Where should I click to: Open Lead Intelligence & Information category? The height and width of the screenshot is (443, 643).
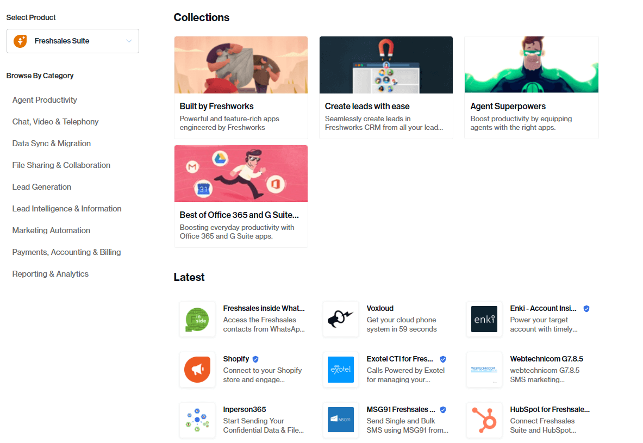tap(67, 209)
